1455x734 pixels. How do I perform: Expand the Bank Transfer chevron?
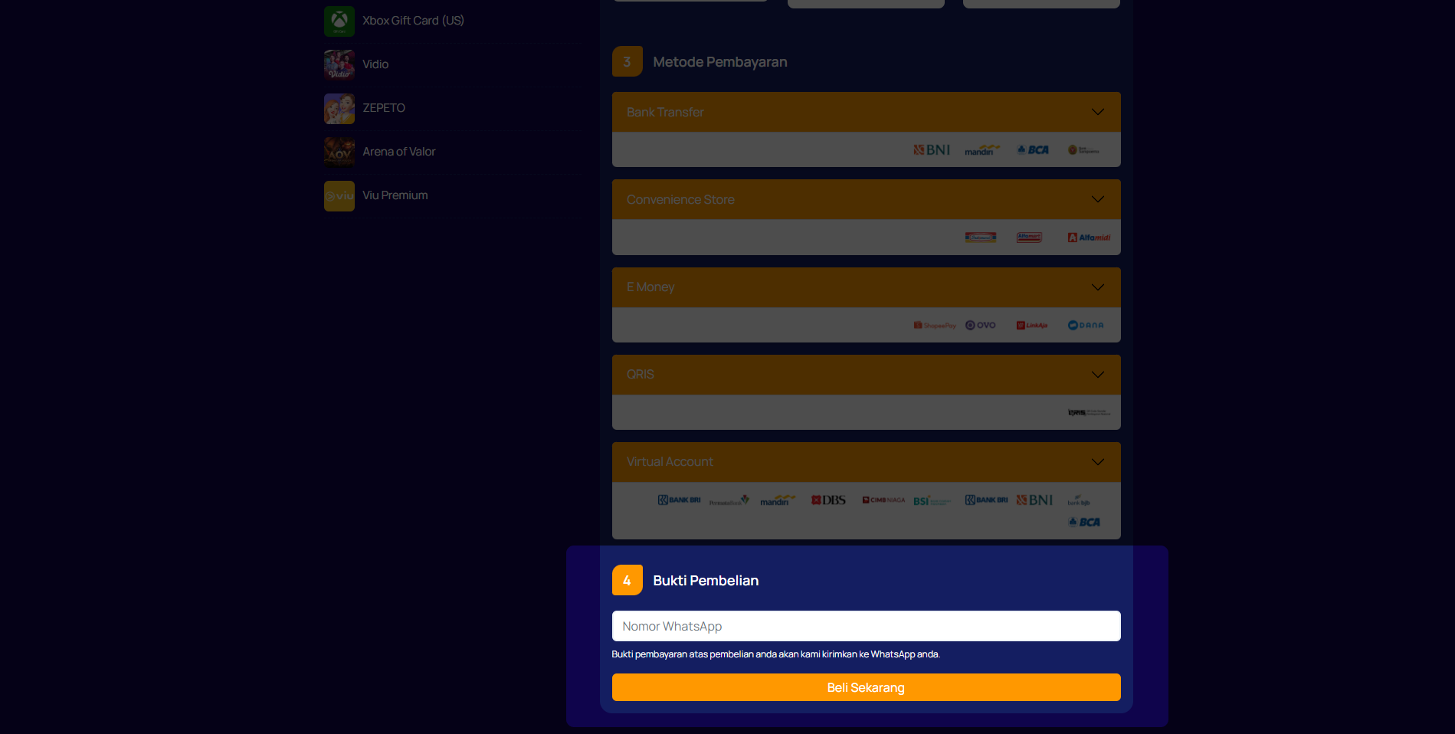click(x=1098, y=112)
